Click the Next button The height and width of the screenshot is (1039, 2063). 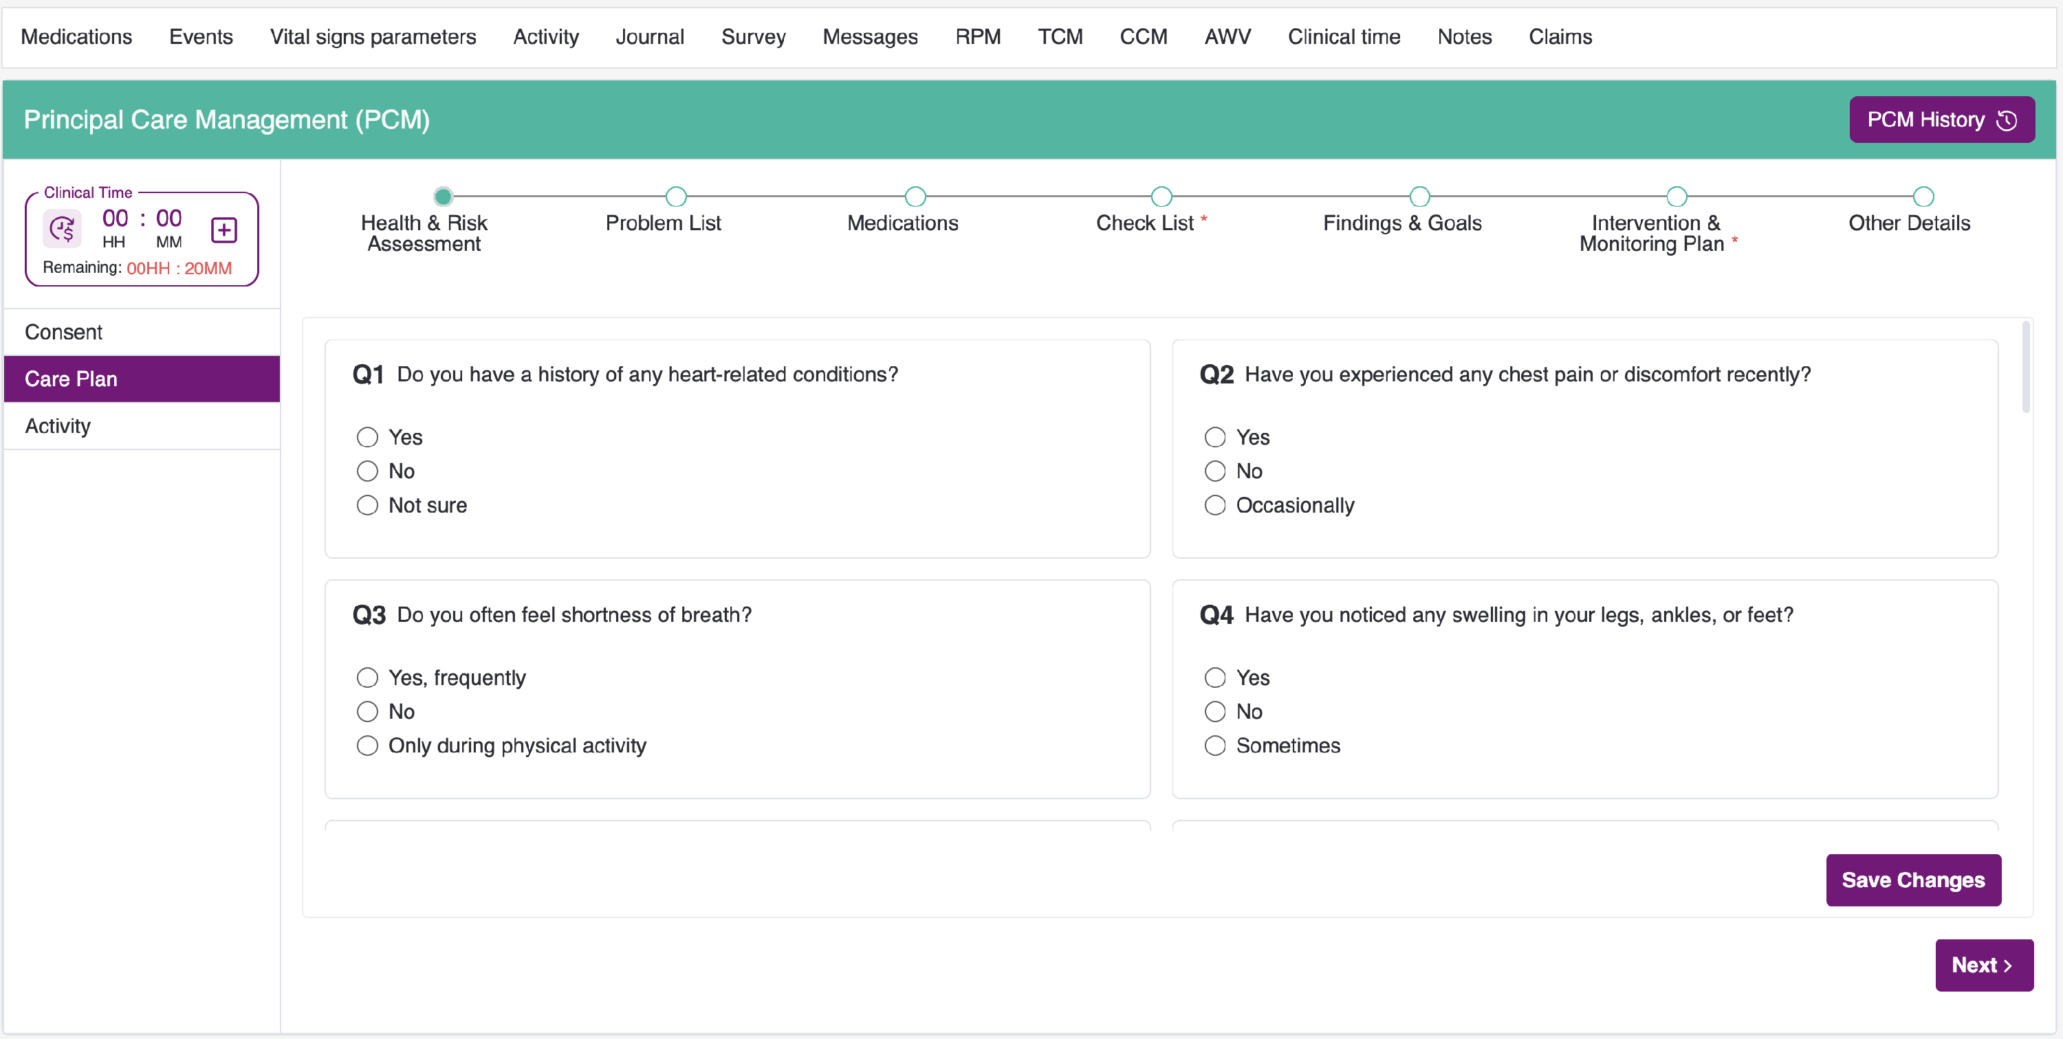[1983, 965]
